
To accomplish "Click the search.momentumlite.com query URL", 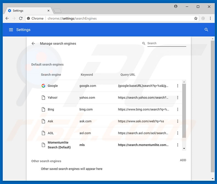I will (x=143, y=145).
